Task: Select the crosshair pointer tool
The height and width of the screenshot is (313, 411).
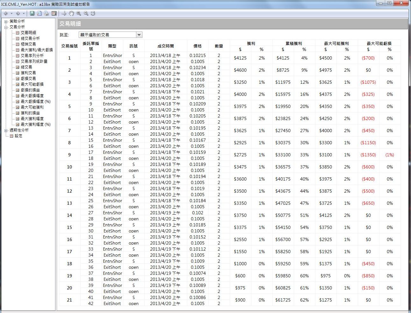Action: (x=64, y=13)
